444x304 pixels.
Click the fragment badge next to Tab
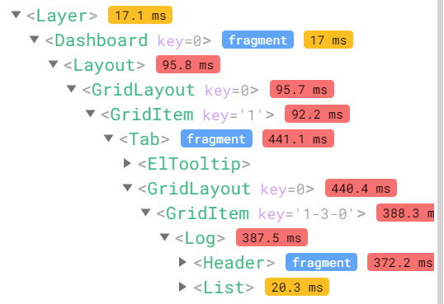[x=216, y=138]
